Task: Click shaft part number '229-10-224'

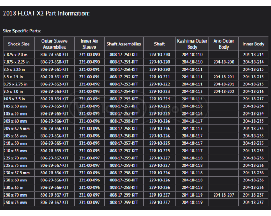Action: pyautogui.click(x=159, y=99)
